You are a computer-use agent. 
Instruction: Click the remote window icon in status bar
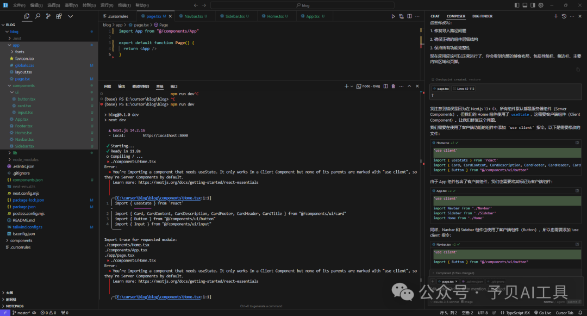[5, 313]
